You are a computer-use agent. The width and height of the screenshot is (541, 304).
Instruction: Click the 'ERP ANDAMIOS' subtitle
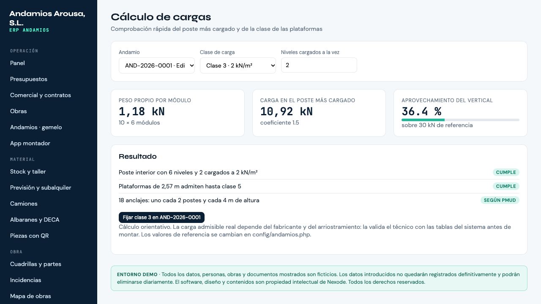(29, 30)
